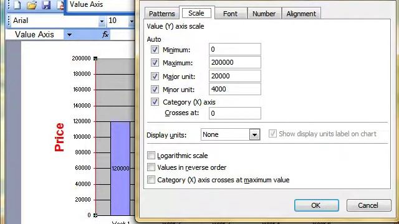Click the fx insert function icon
The width and height of the screenshot is (399, 224).
click(105, 34)
